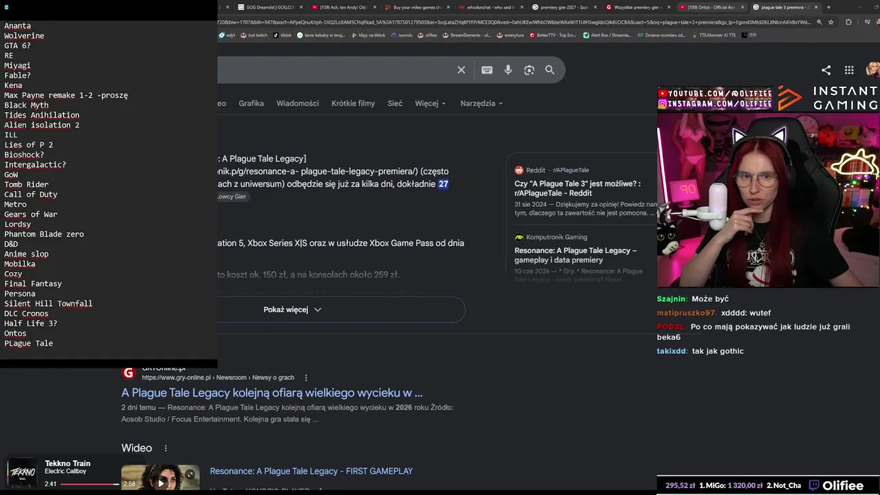Open the klipy na tiktok bookmark
This screenshot has width=880, height=495.
click(x=368, y=35)
